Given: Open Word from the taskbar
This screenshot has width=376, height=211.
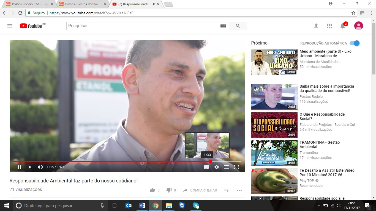Looking at the screenshot, I should [x=142, y=206].
